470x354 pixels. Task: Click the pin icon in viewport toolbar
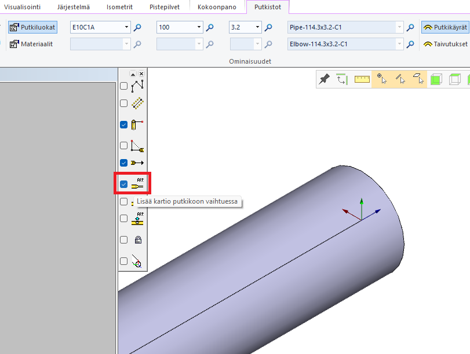click(x=325, y=79)
